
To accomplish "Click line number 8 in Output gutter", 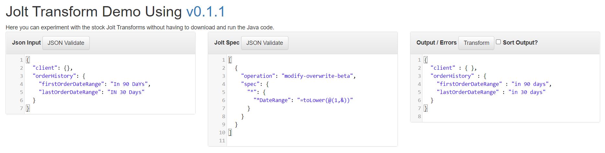I will click(419, 116).
